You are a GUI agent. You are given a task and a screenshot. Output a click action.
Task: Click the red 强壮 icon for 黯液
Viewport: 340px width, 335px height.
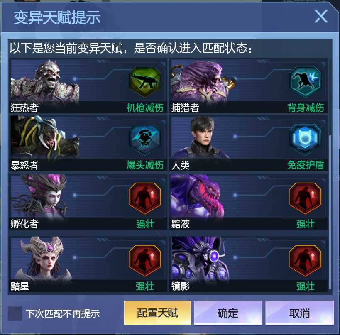pos(305,198)
